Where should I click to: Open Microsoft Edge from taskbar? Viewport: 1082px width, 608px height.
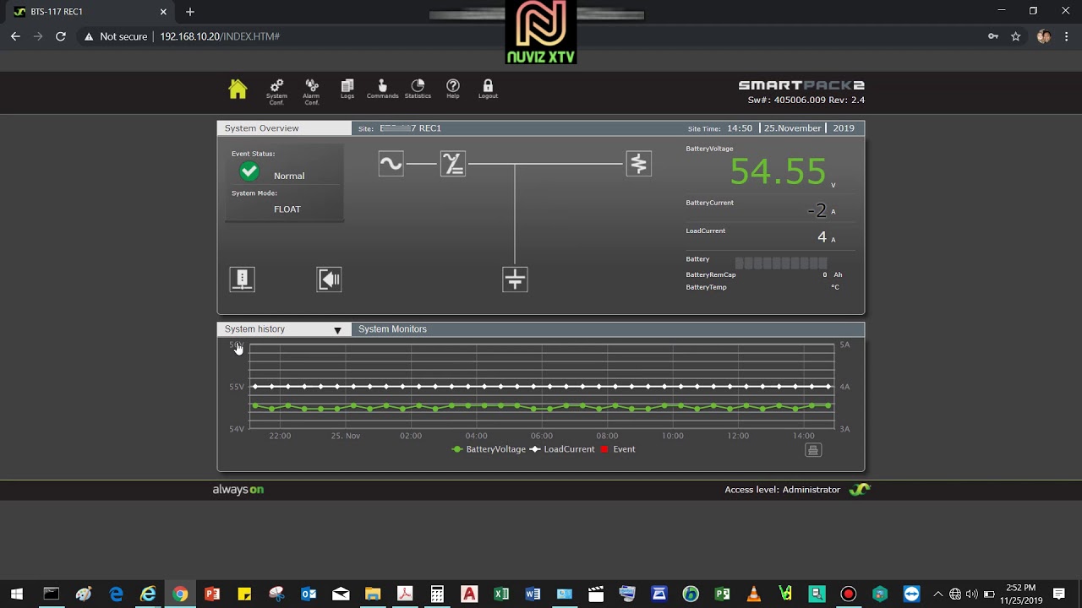116,594
